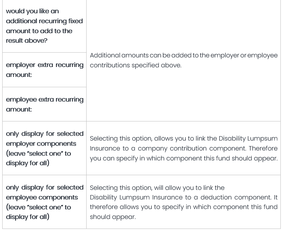Click "only display for selected employer components" label
This screenshot has width=283, height=230.
click(x=45, y=138)
